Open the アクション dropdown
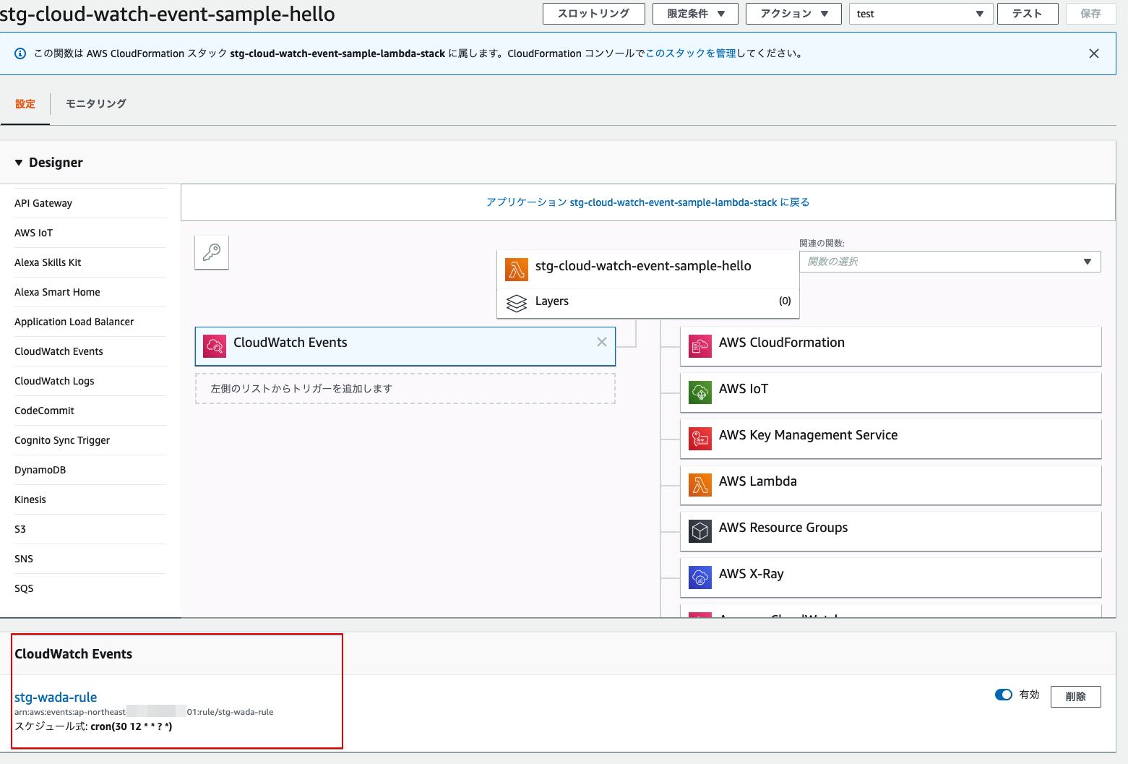1128x764 pixels. 793,13
